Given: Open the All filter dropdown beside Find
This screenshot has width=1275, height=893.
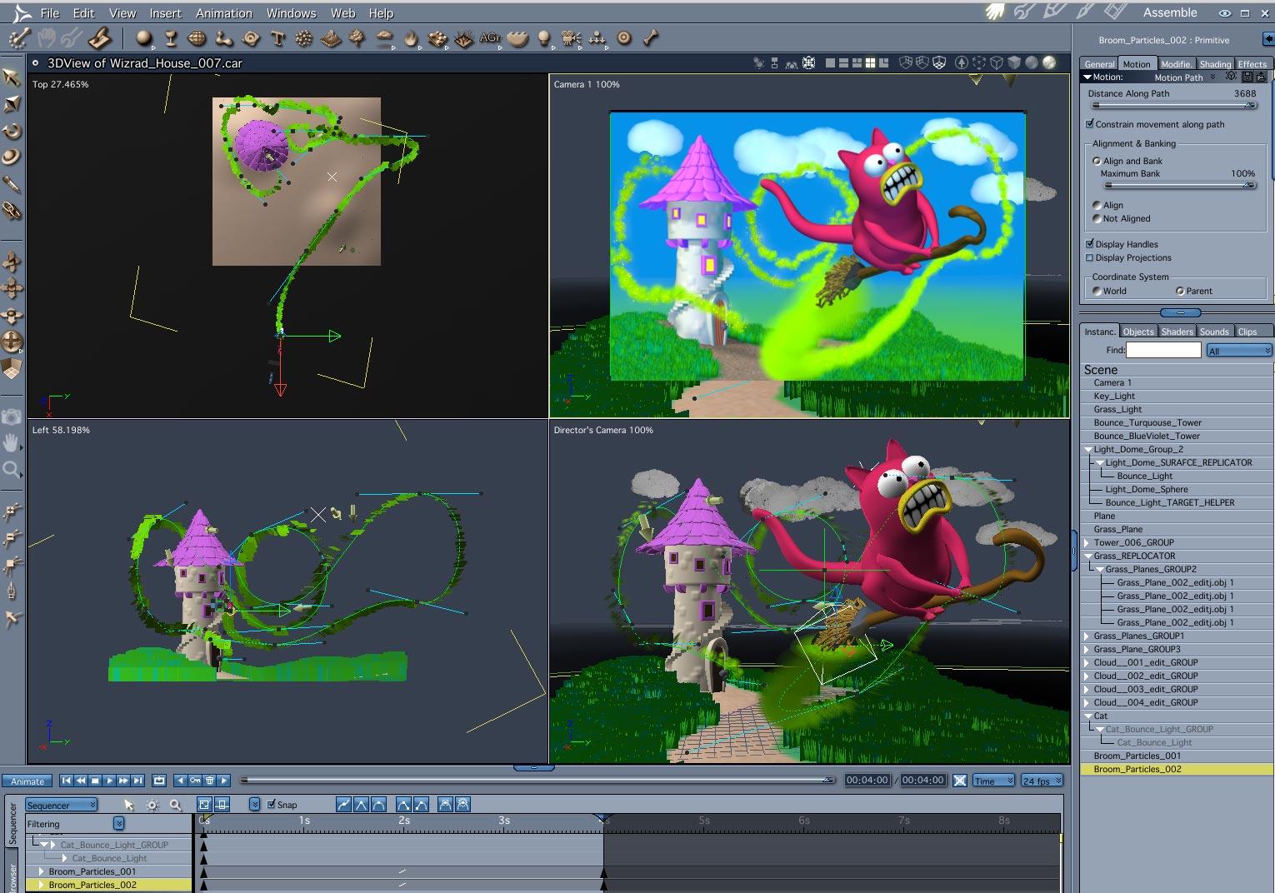Looking at the screenshot, I should (x=1239, y=351).
